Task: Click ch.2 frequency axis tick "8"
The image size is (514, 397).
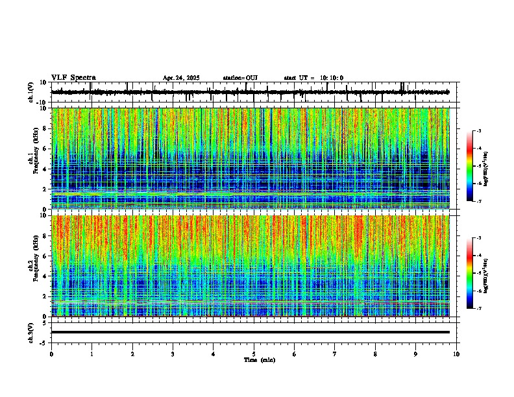Action: click(45, 236)
